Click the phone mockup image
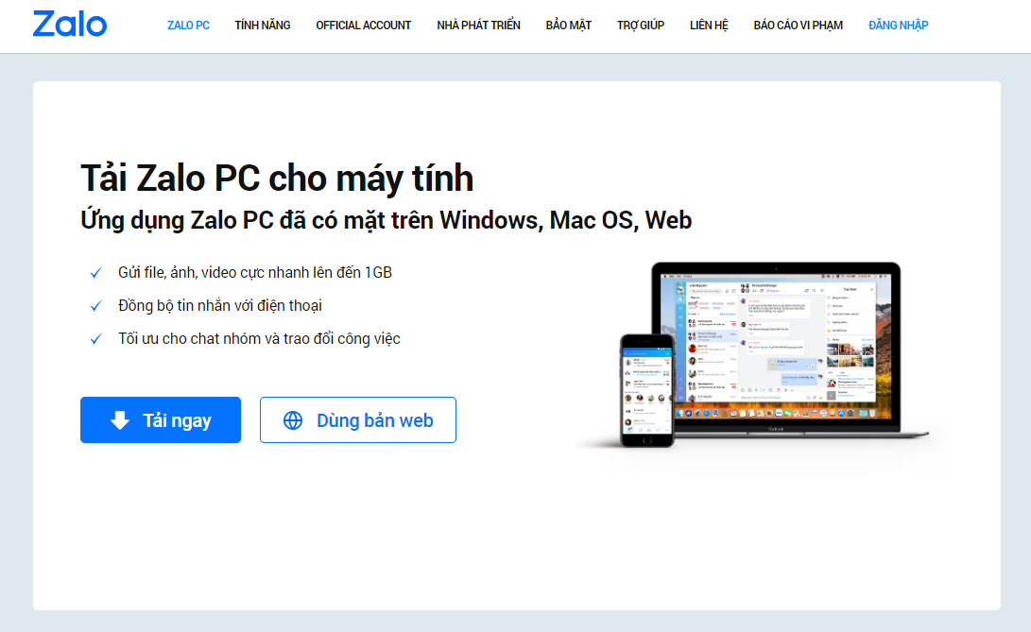 click(x=647, y=390)
